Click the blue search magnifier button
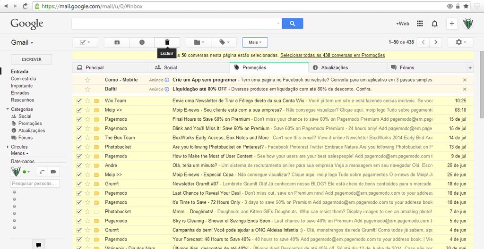Image resolution: width=484 pixels, height=249 pixels. click(292, 24)
